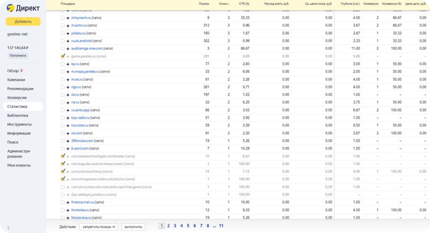Viewport: 430px width, 233px height.
Task: Click current page number 1
Action: [162, 226]
